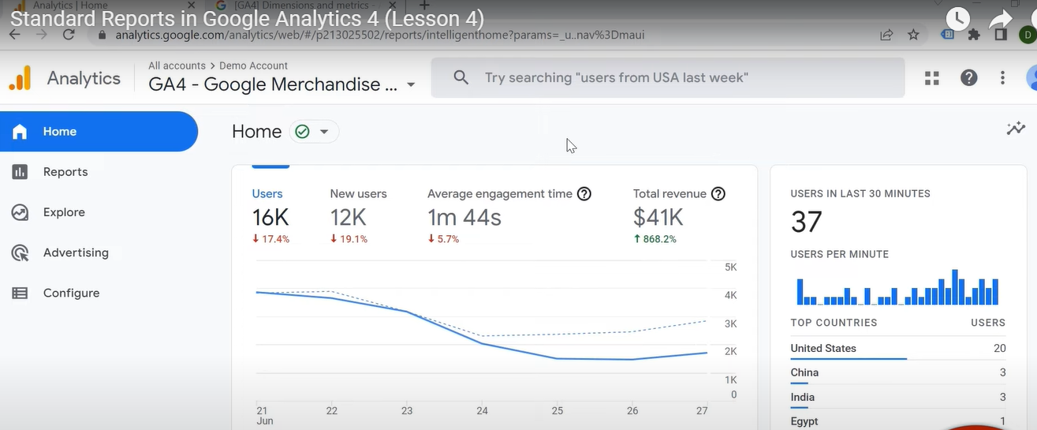The width and height of the screenshot is (1037, 430).
Task: Click the users per minute bar chart
Action: click(897, 287)
